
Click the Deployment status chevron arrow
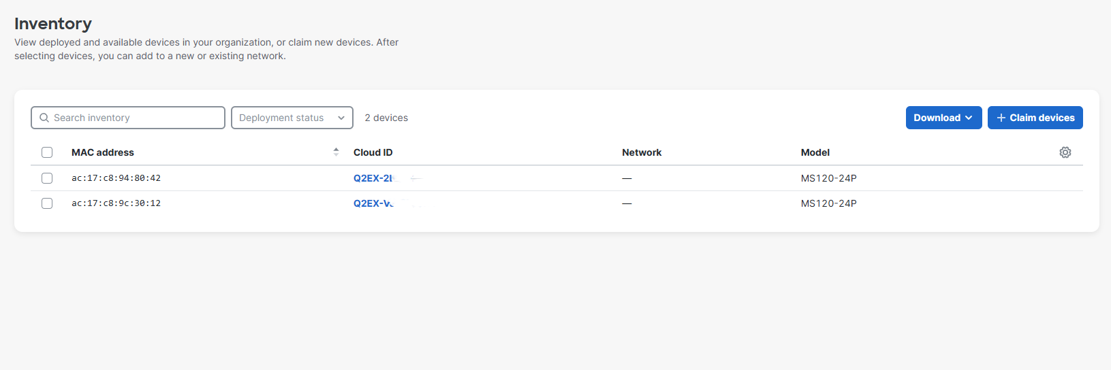[x=341, y=118]
